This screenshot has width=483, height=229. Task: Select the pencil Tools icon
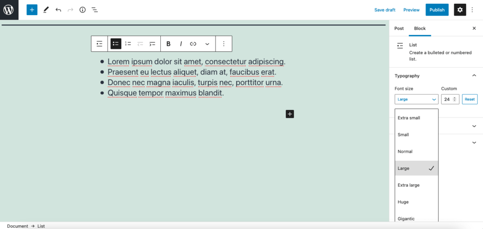(46, 10)
